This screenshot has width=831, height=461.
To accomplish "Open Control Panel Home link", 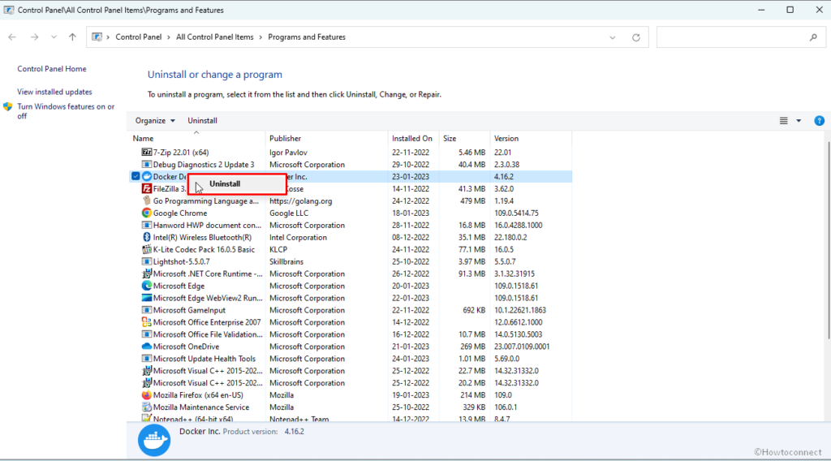I will click(x=51, y=69).
